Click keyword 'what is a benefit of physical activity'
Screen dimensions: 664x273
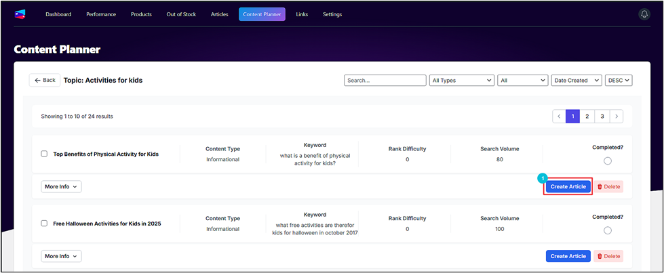click(x=315, y=159)
